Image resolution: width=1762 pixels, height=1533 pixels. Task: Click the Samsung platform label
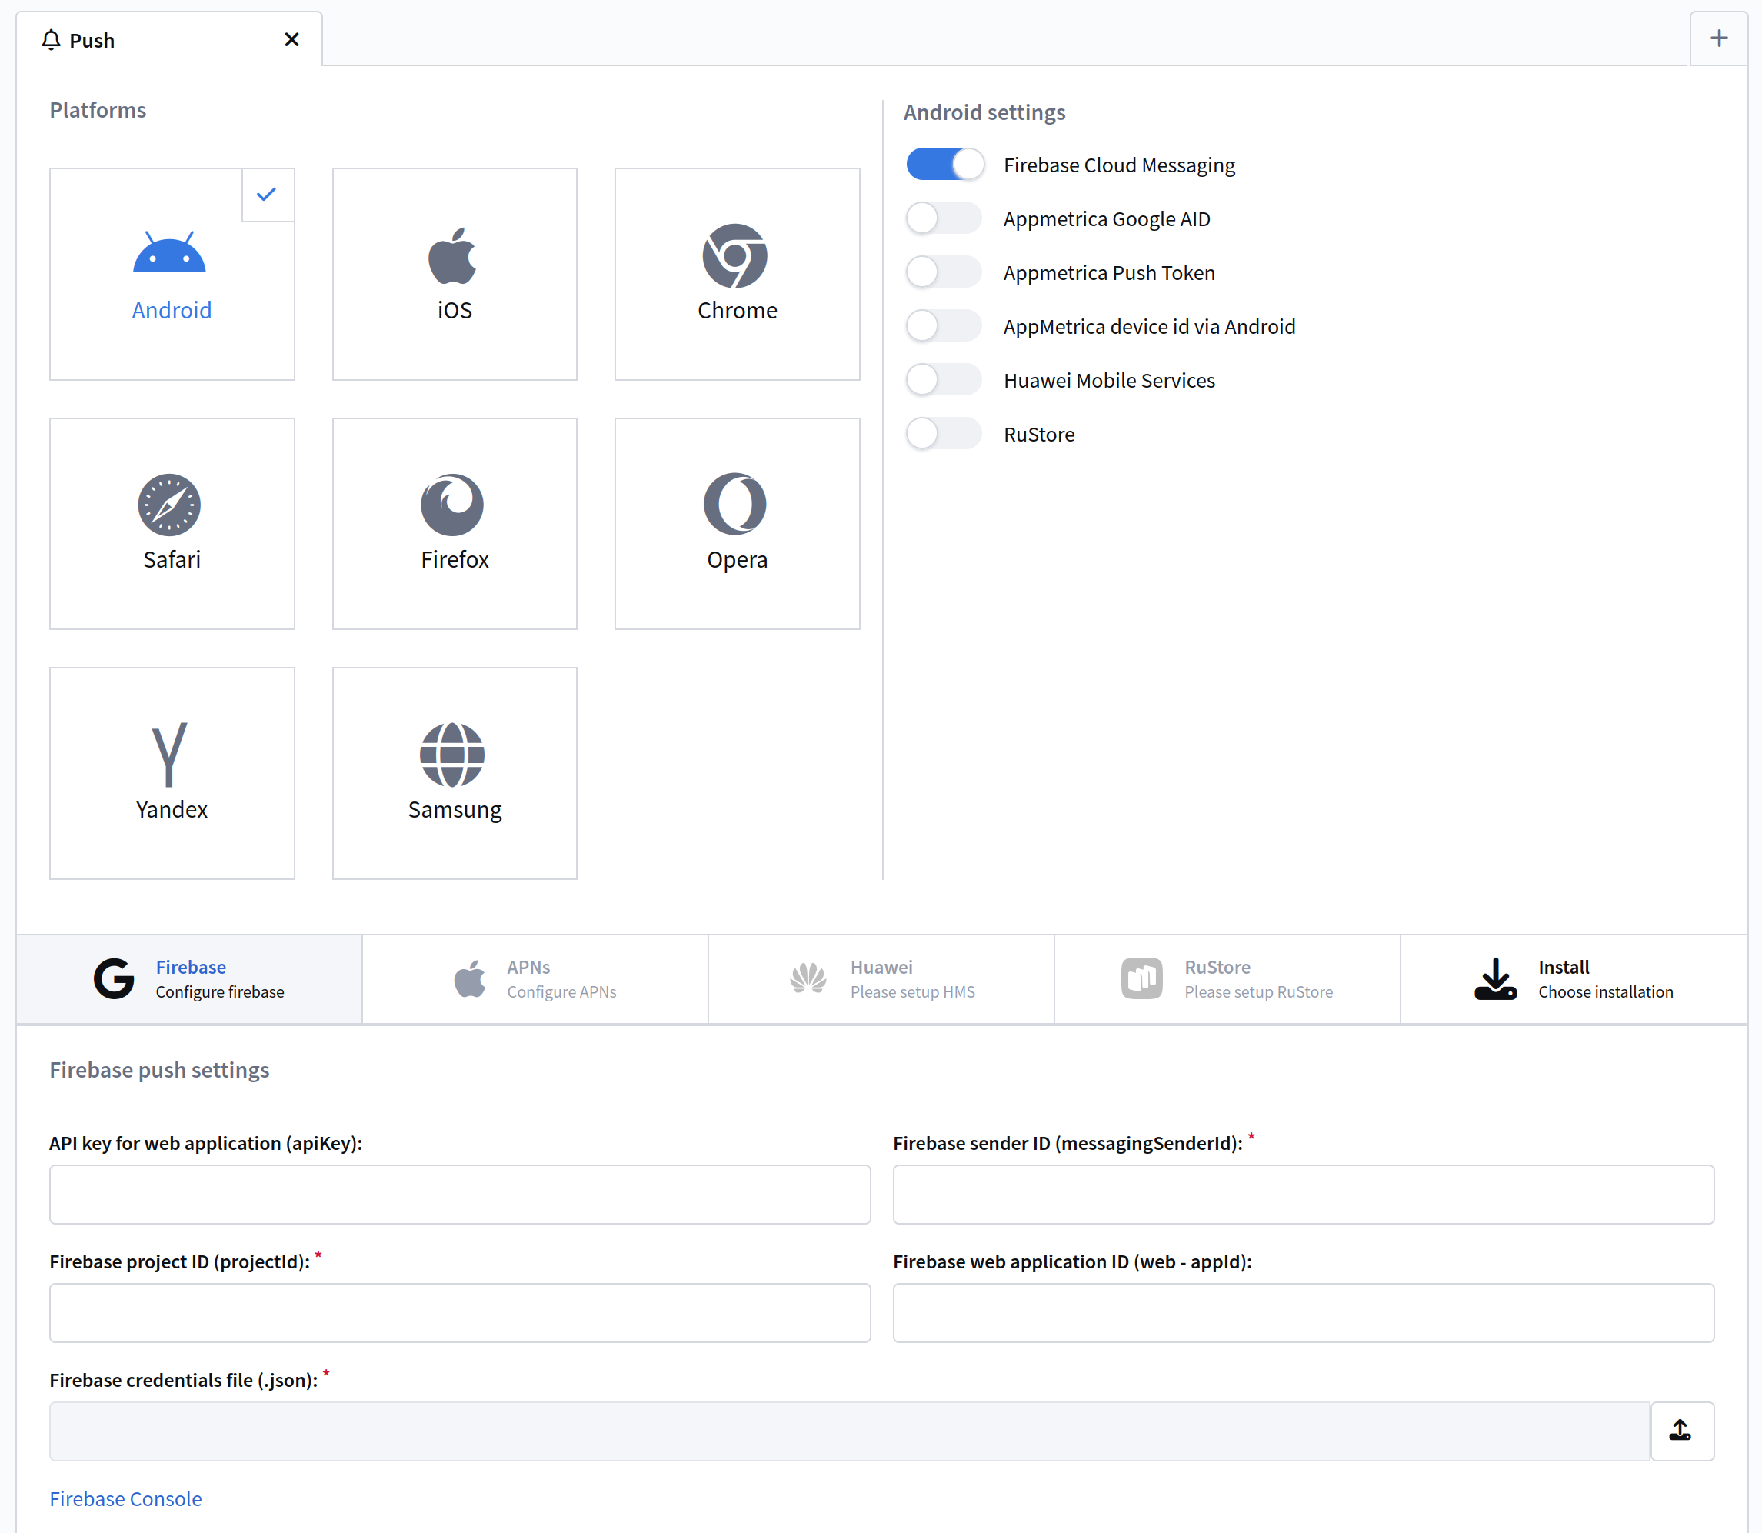455,810
